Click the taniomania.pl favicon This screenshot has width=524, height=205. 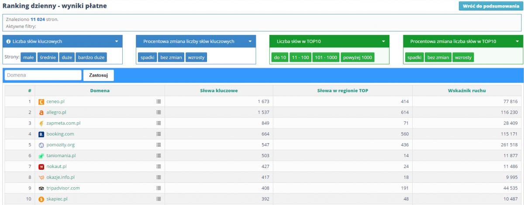tap(41, 156)
